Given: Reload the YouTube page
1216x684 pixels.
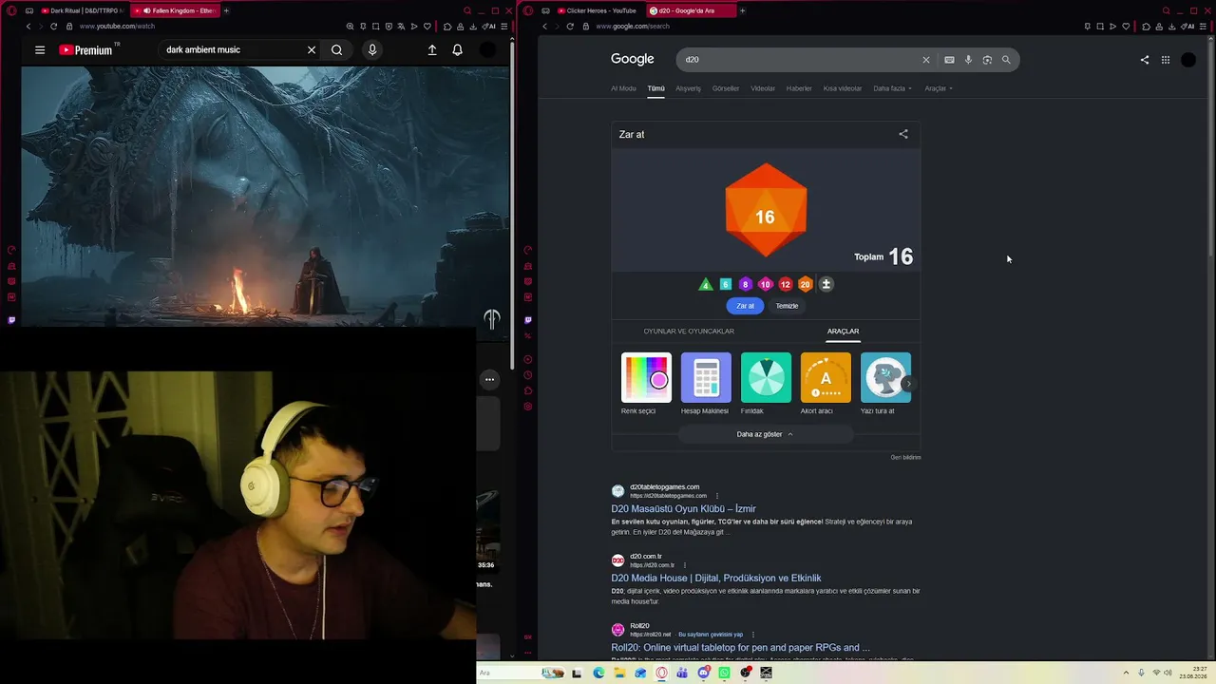Looking at the screenshot, I should pyautogui.click(x=53, y=27).
